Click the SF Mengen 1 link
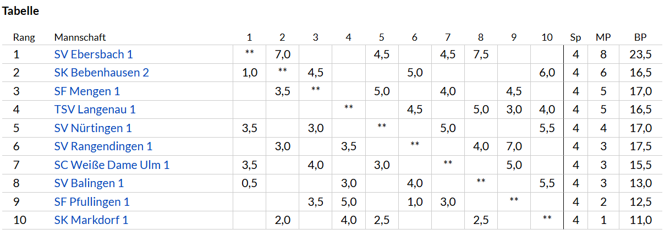 (x=87, y=91)
